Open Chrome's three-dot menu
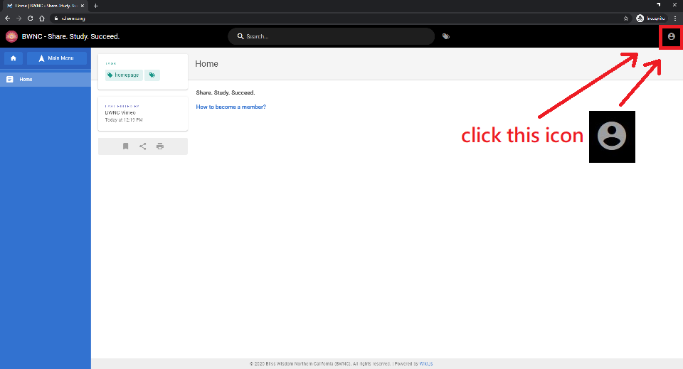The height and width of the screenshot is (369, 683). click(674, 18)
